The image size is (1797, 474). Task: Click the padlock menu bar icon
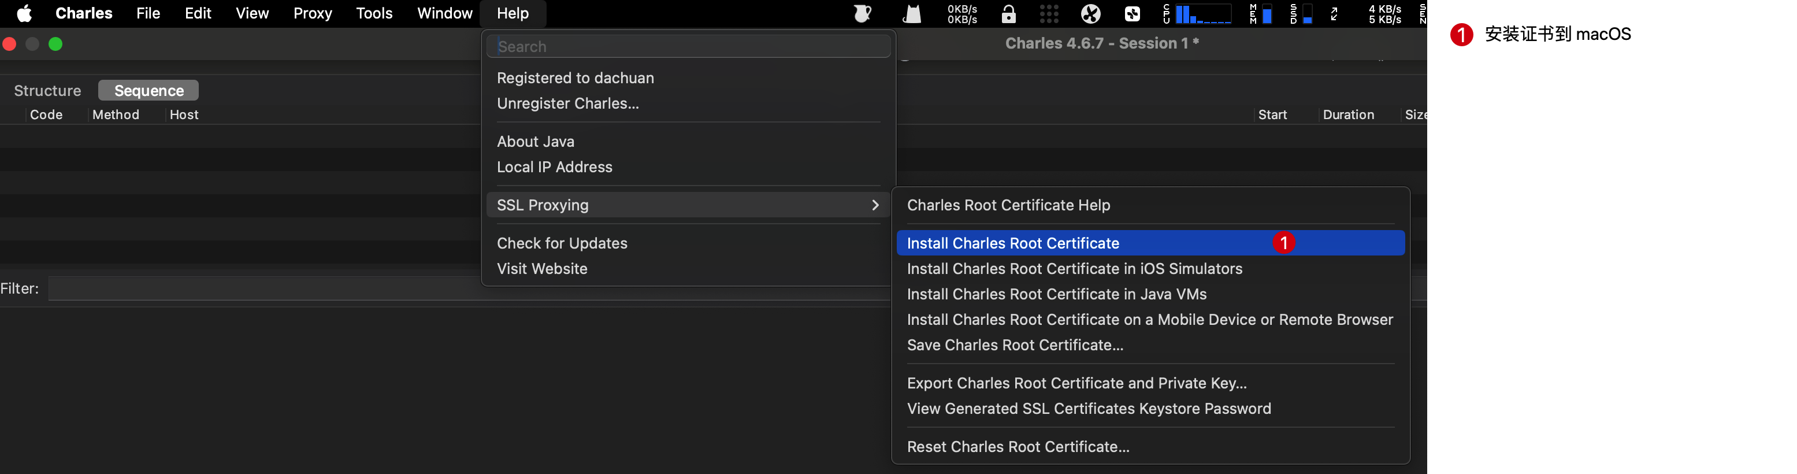click(x=1009, y=13)
